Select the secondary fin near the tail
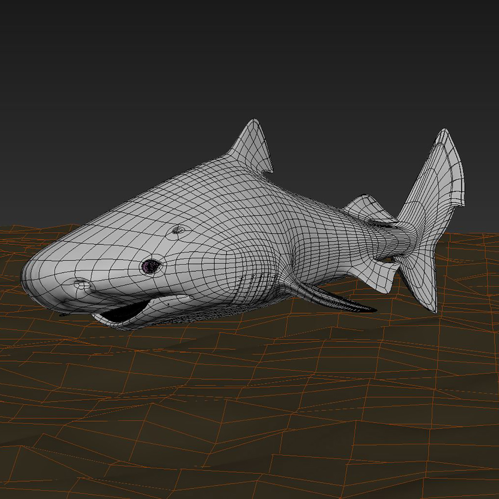499x499 pixels. click(x=366, y=204)
